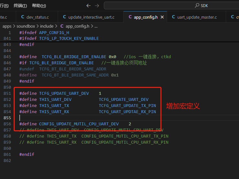Click CONFIG_UPDATE_MUTIL_CPU_UART_DEV on the line defining 2
Screen dimensions: 239x179
79,124
